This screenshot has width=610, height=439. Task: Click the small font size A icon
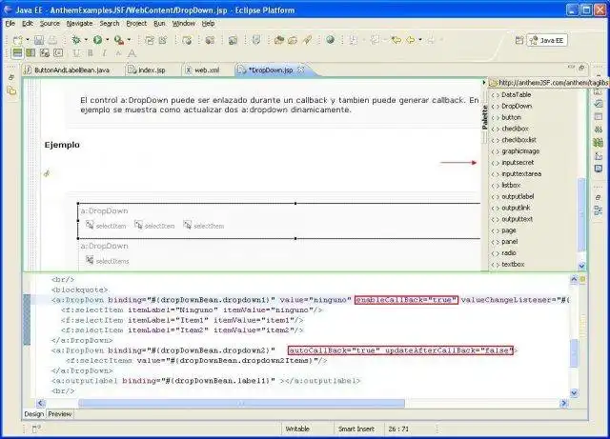click(118, 53)
